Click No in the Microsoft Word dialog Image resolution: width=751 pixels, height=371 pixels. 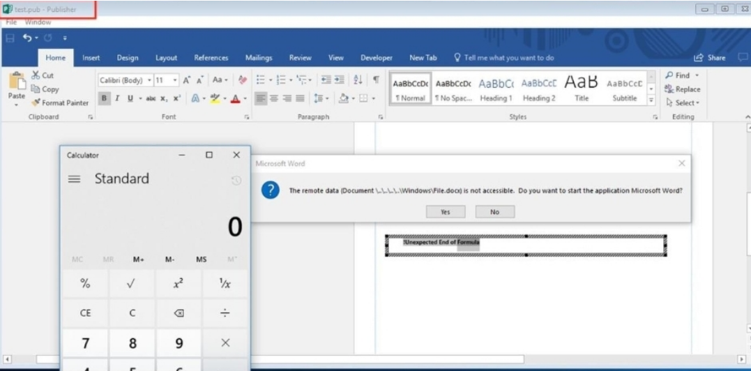coord(494,212)
